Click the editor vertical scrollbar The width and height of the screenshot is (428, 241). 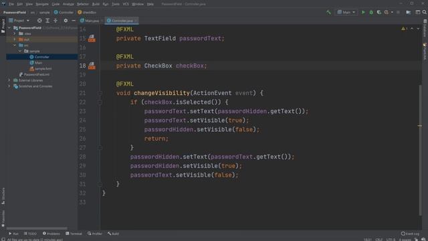pyautogui.click(x=420, y=150)
